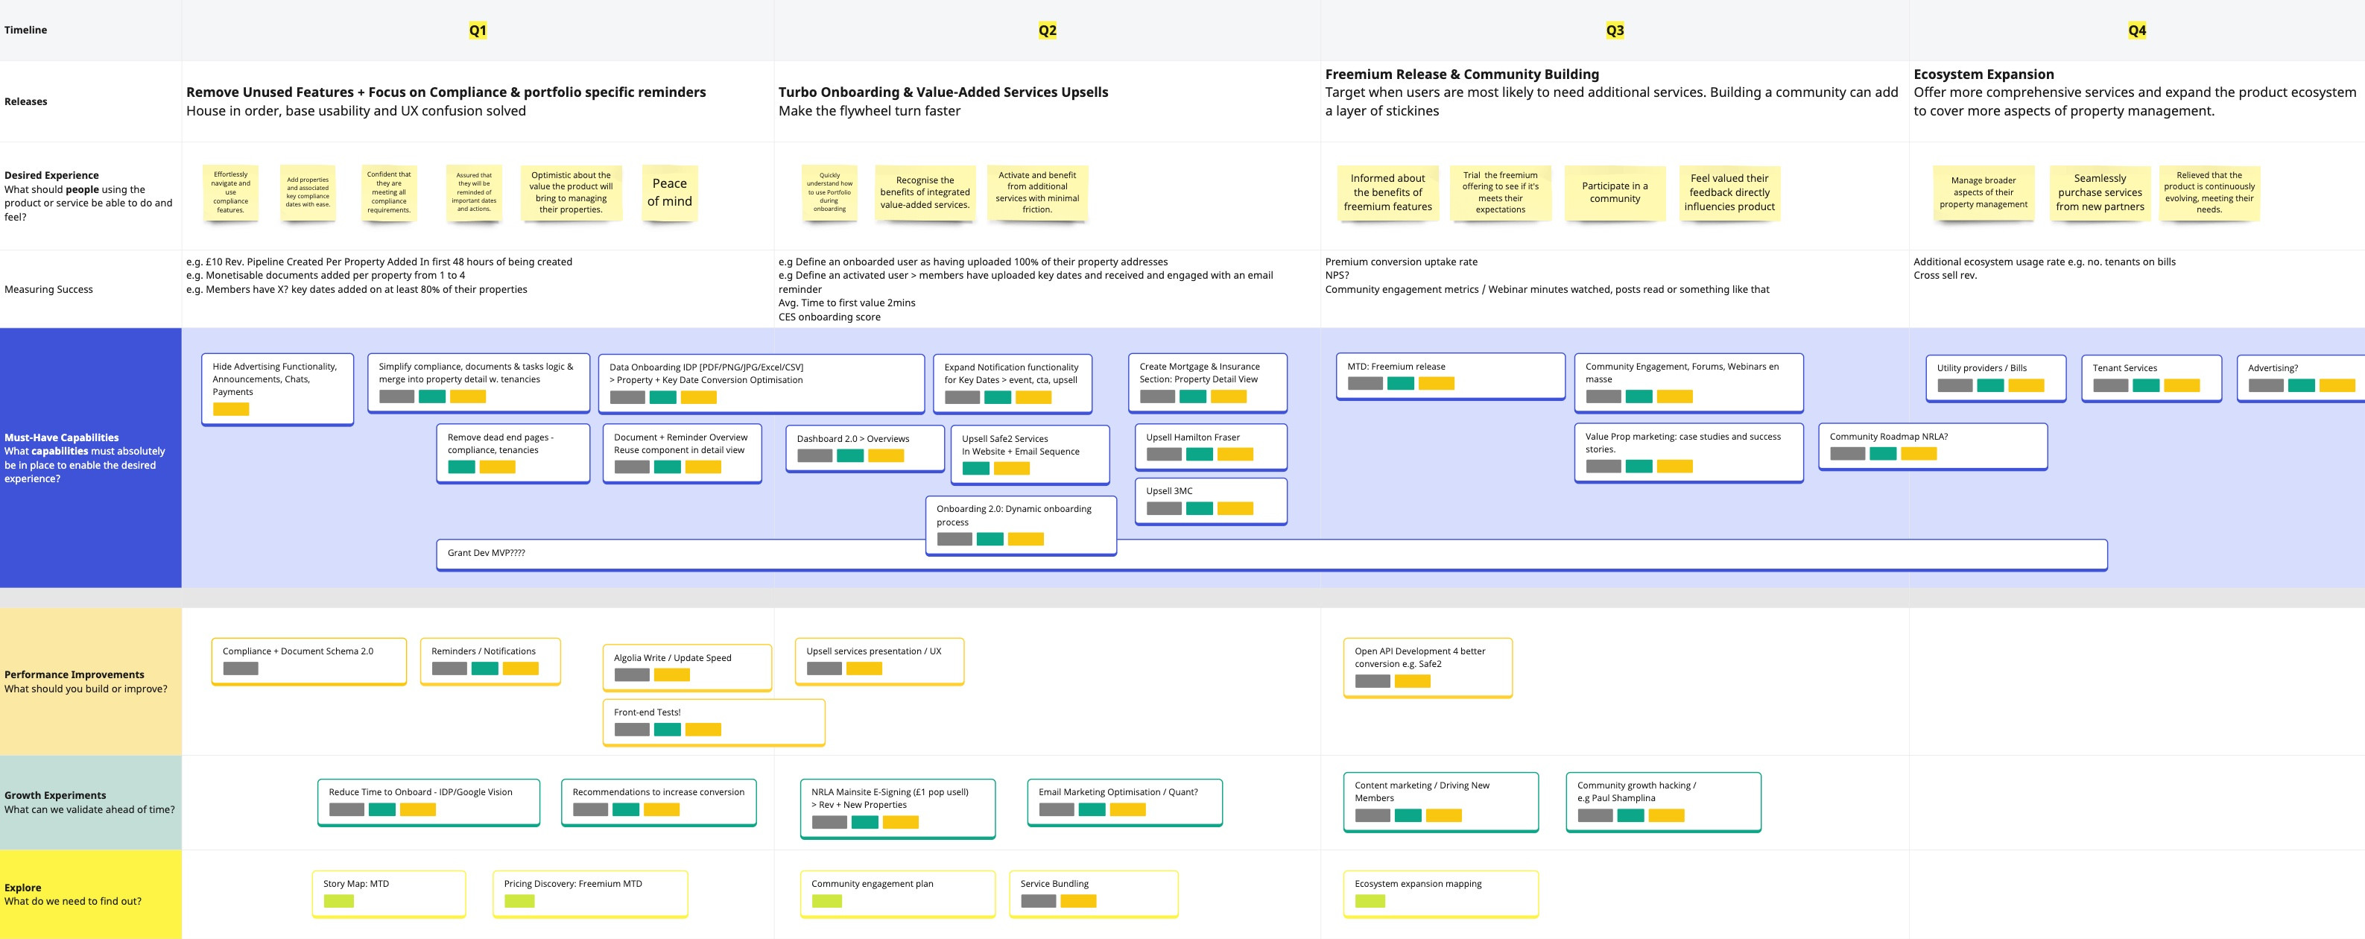Select 'Informed about the benefits of freemium features' sticky
Viewport: 2365px width, 939px height.
pyautogui.click(x=1387, y=193)
